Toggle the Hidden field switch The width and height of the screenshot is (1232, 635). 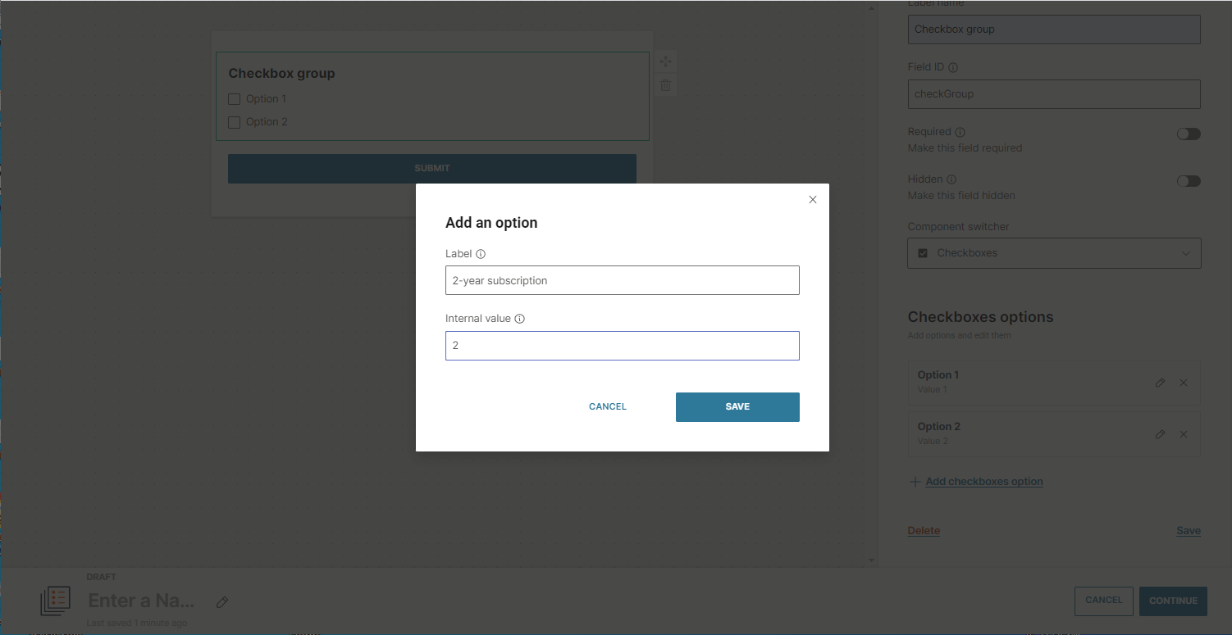point(1189,181)
